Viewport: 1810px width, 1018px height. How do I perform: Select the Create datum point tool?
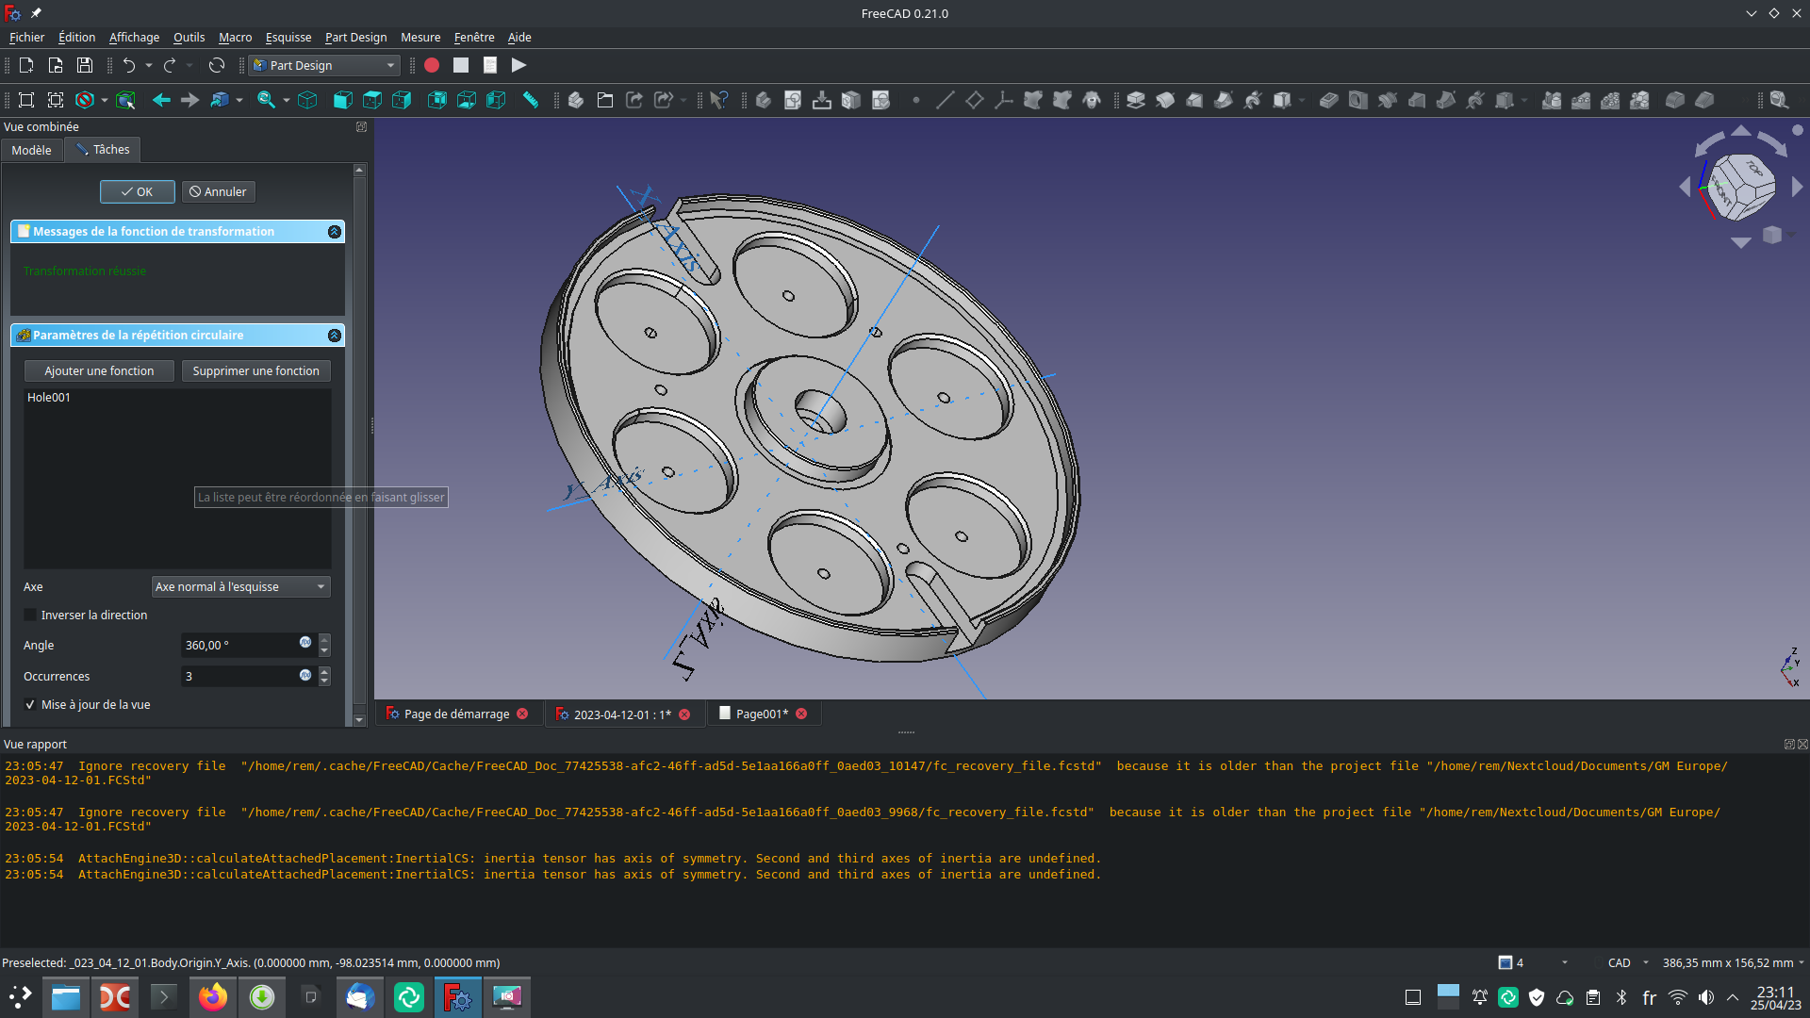point(915,100)
